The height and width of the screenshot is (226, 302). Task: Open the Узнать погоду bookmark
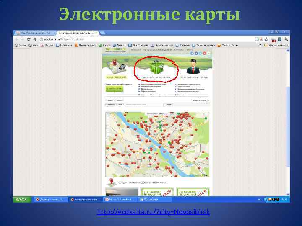click(x=228, y=45)
